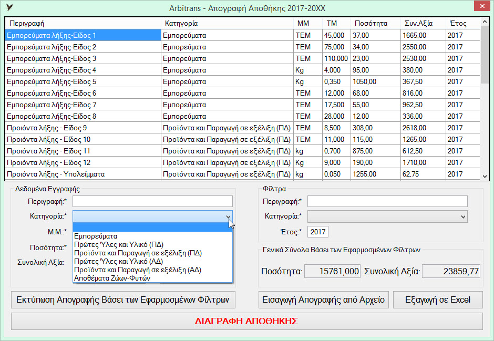
Task: Select the blank option in dropdown list
Action: pos(153,227)
